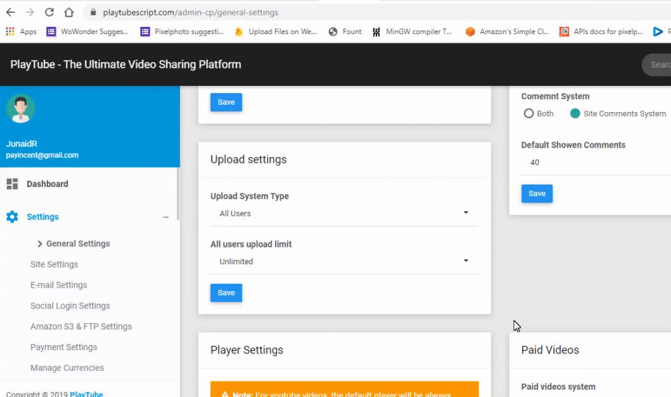
Task: Click General Settings chevron arrow
Action: point(40,244)
